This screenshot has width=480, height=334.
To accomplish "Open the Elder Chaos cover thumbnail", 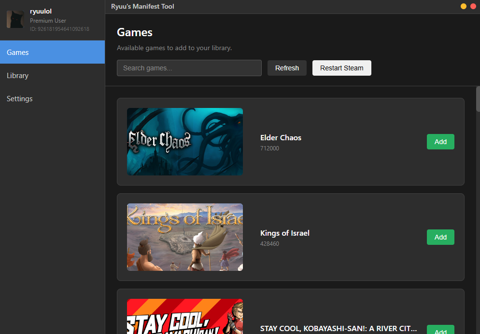I will tap(184, 142).
